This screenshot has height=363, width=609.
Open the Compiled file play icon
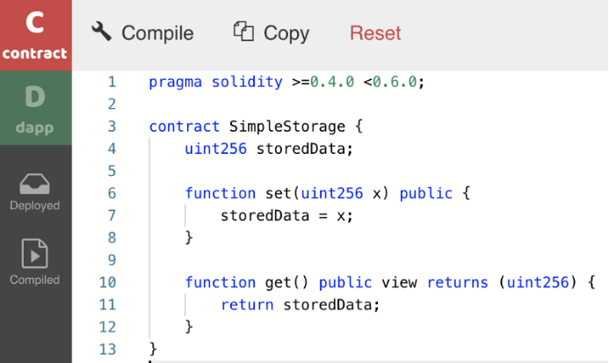(34, 253)
